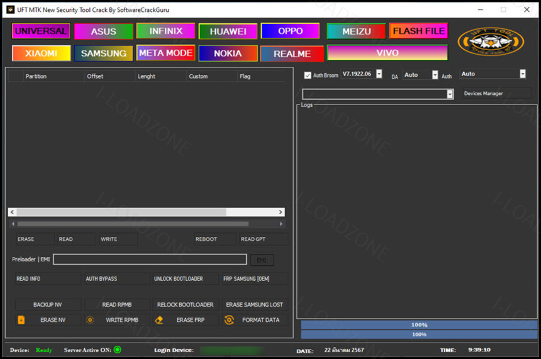541x359 pixels.
Task: Click the scrollbar right arrow
Action: [281, 212]
